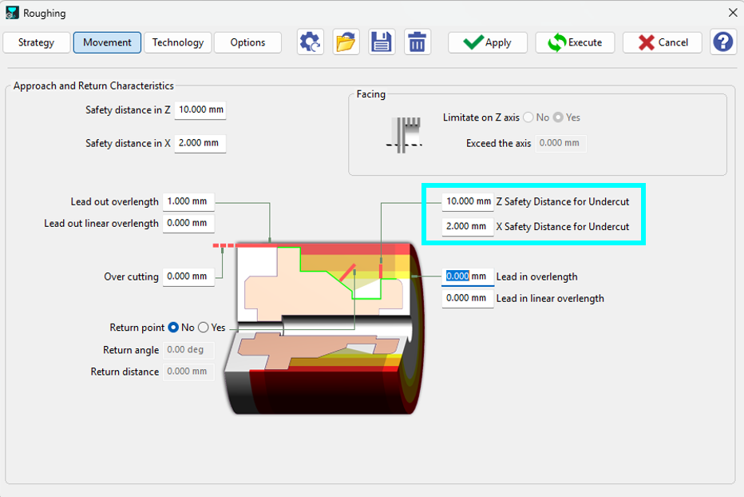Click X Safety Distance for Undercut field
The width and height of the screenshot is (744, 497).
point(468,227)
